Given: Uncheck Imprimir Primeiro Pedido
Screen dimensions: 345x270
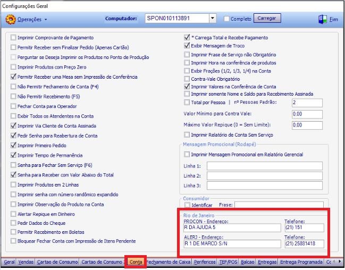Looking at the screenshot, I should [13, 145].
